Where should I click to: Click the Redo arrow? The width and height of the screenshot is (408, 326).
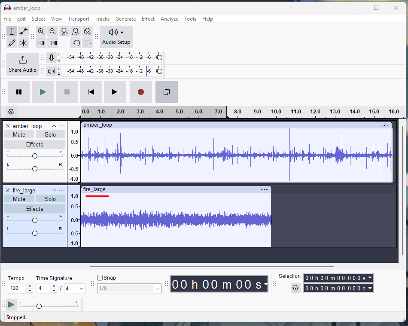tap(88, 43)
